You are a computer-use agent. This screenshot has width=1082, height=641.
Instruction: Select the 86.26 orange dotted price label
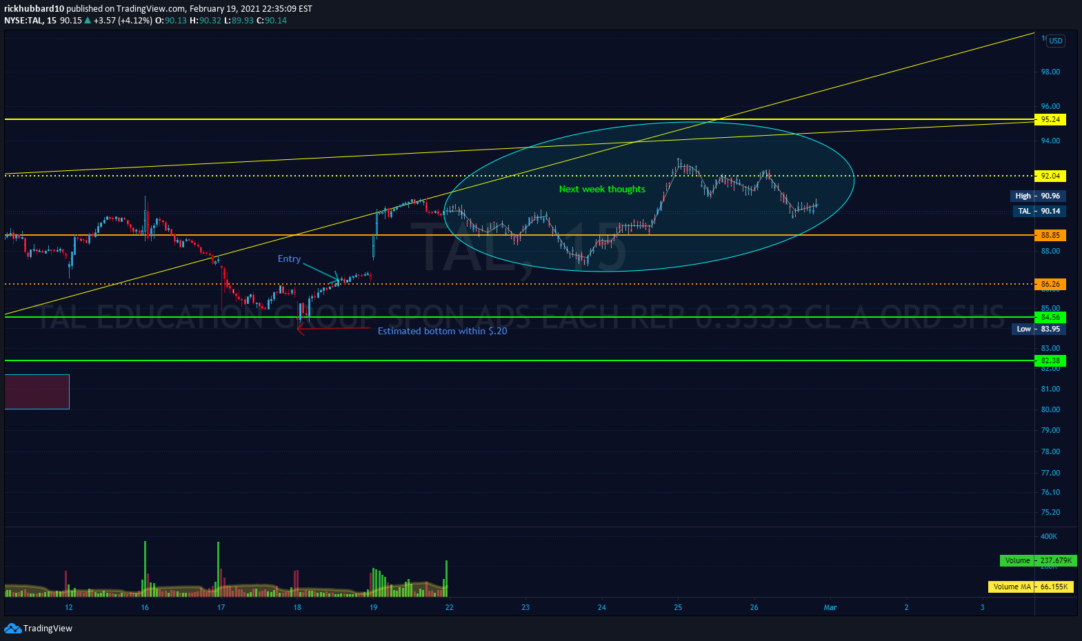[1050, 284]
